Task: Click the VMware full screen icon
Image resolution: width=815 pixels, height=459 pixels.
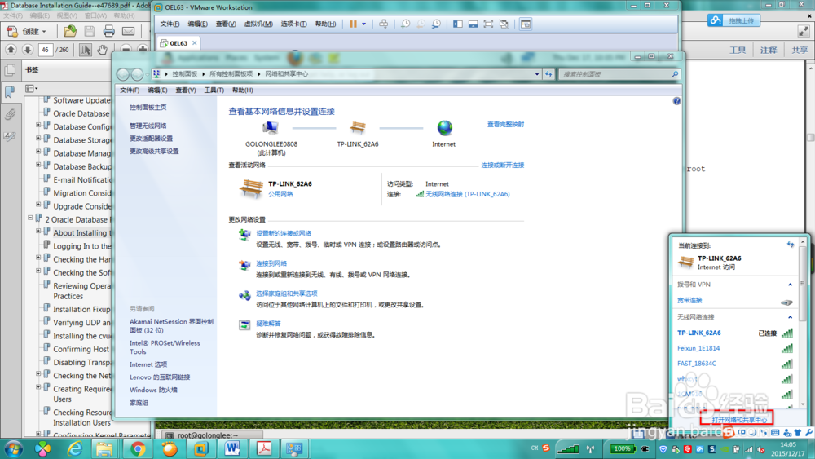Action: click(488, 24)
